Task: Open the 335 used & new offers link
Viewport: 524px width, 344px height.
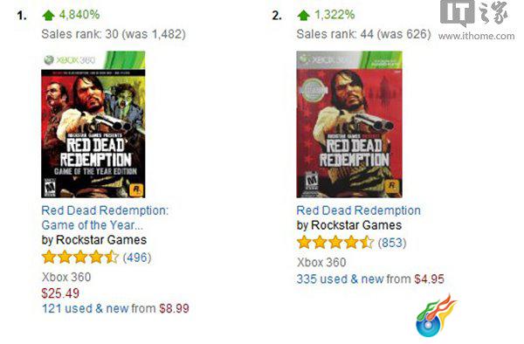Action: [x=340, y=279]
